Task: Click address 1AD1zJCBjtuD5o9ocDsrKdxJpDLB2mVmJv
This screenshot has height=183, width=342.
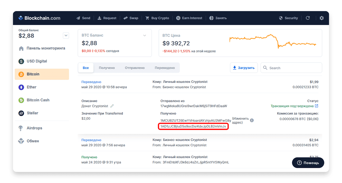Action: pyautogui.click(x=193, y=127)
